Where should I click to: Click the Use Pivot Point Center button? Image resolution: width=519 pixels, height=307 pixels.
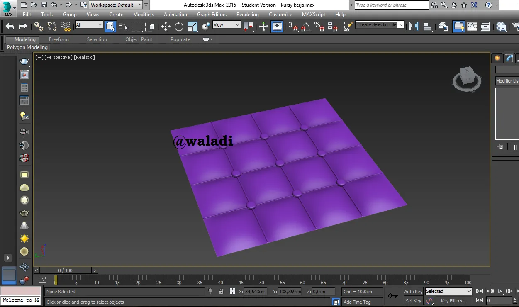[x=248, y=27]
